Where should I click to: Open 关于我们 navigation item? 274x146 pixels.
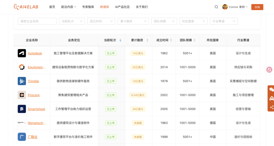pos(142,7)
